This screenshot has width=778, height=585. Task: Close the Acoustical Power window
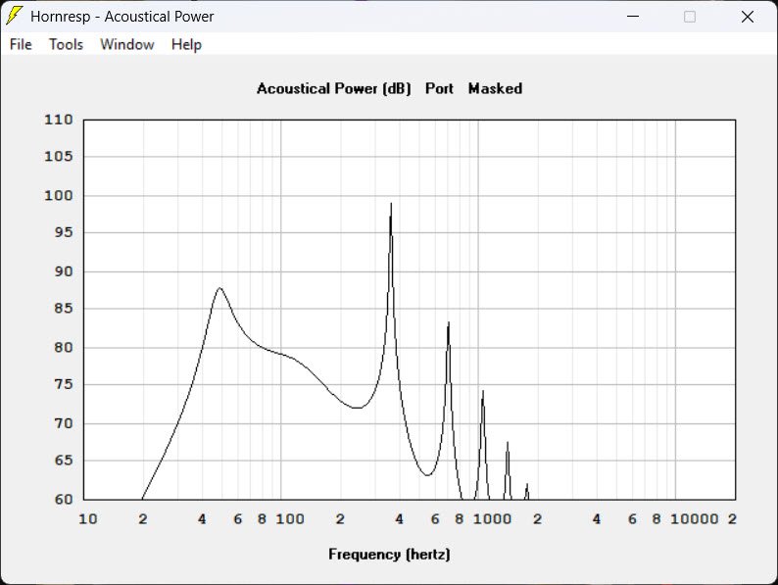pyautogui.click(x=748, y=17)
